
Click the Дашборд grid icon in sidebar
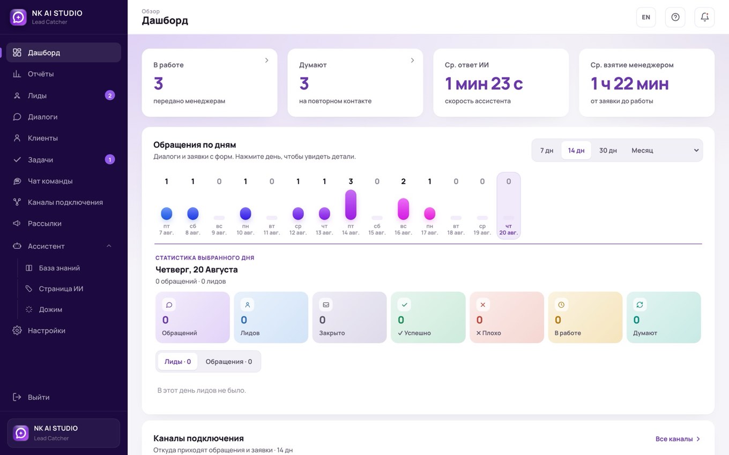click(17, 52)
